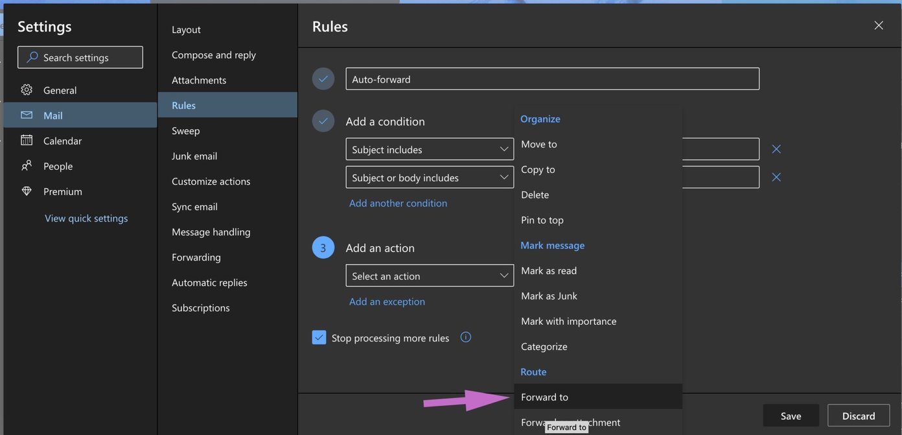902x435 pixels.
Task: Click Add another condition link
Action: (x=398, y=203)
